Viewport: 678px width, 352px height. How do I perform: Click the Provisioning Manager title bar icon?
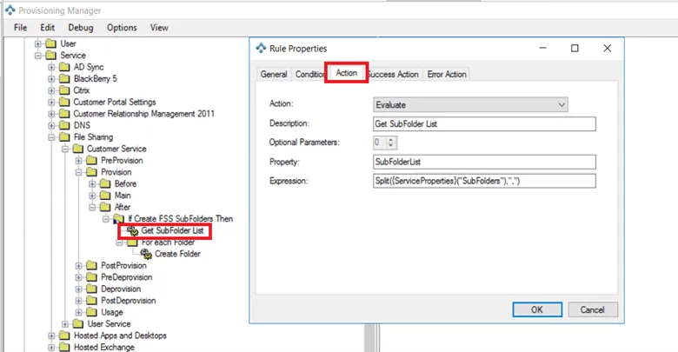[x=10, y=10]
